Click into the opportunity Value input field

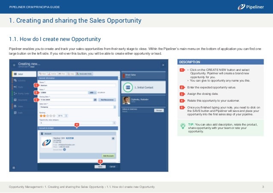pos(64,93)
